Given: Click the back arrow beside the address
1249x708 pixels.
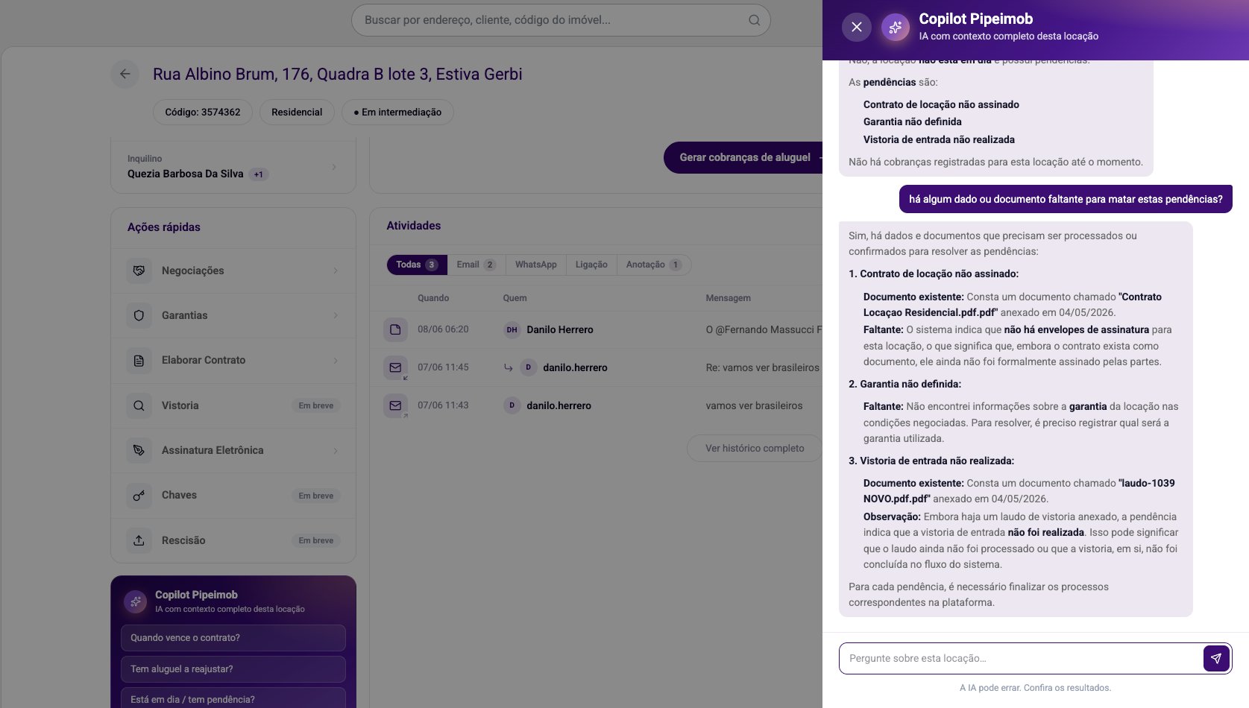Looking at the screenshot, I should pos(125,74).
